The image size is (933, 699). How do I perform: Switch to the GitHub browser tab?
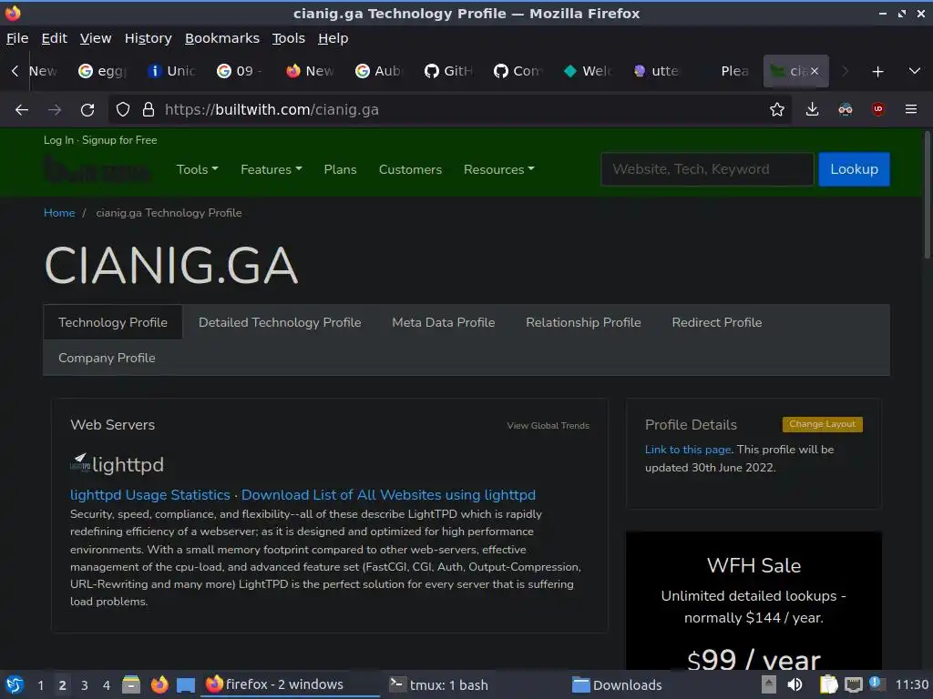449,71
